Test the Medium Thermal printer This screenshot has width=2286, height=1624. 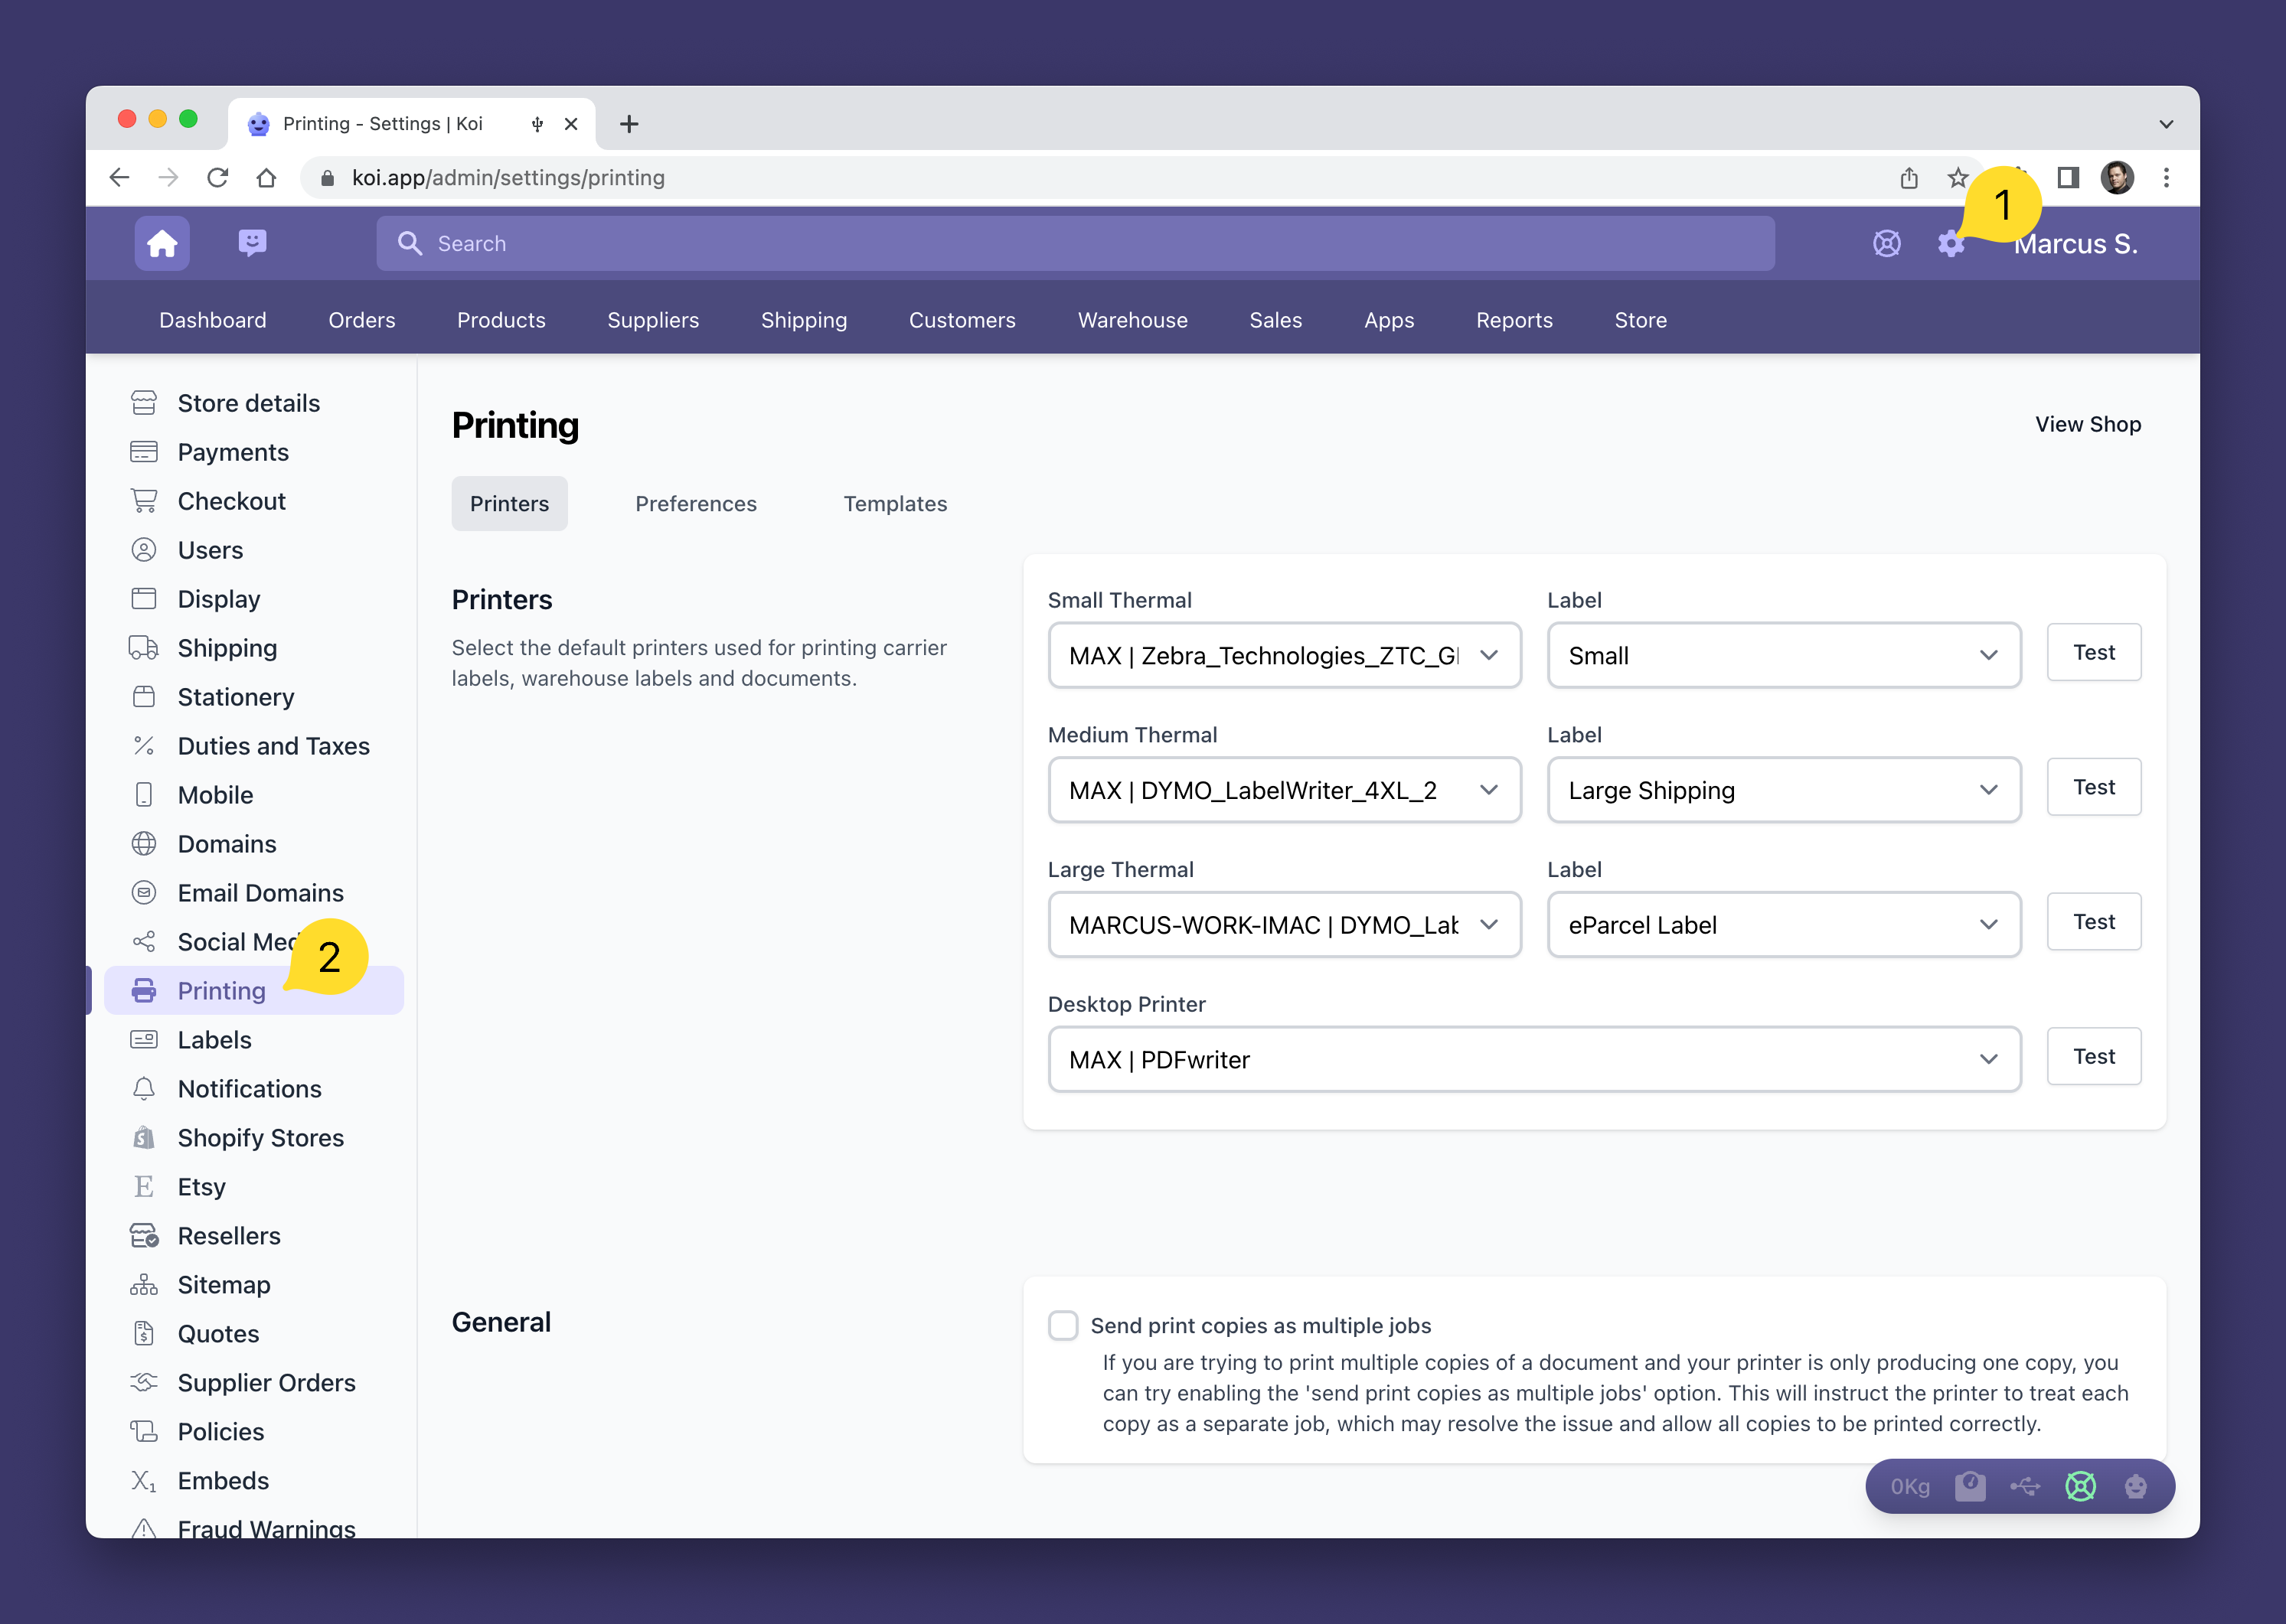[2093, 787]
